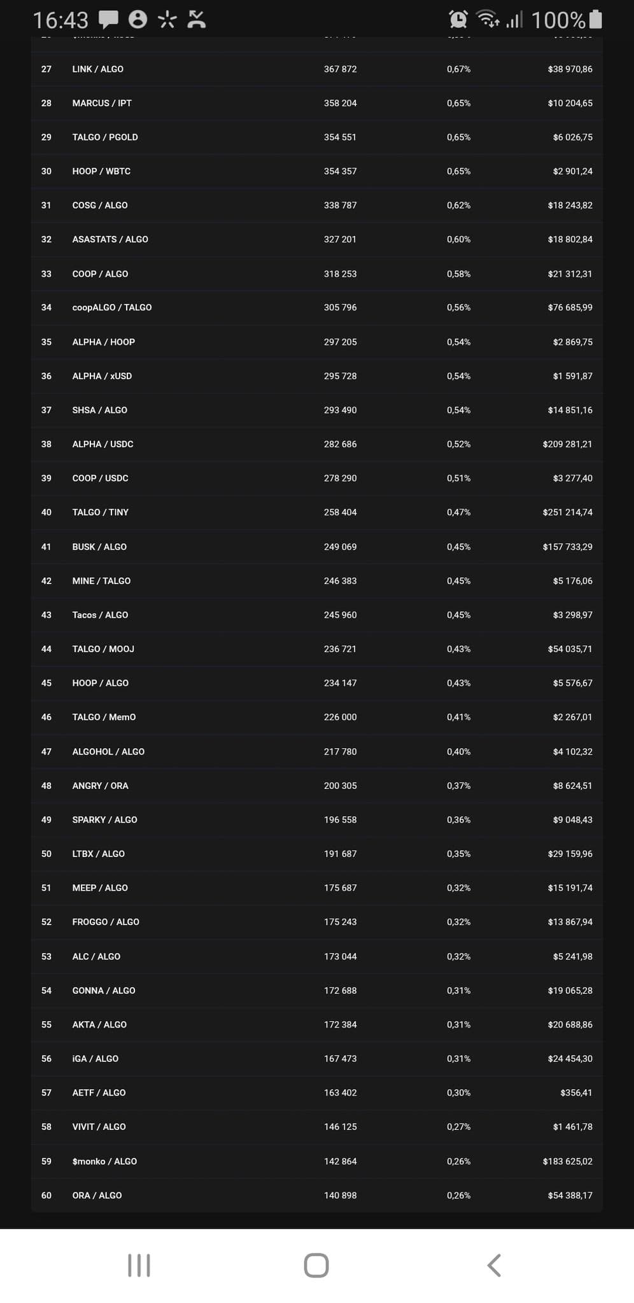Tap the ORA / ALGO row
Screen dimensions: 634x1303
[x=97, y=1195]
